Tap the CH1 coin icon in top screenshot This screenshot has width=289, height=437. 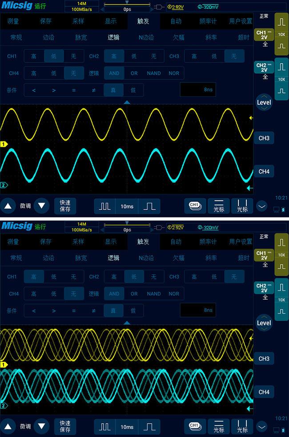click(x=195, y=206)
